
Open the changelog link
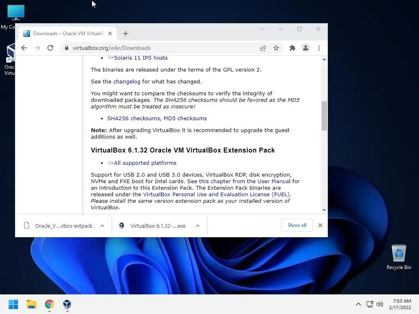click(127, 81)
